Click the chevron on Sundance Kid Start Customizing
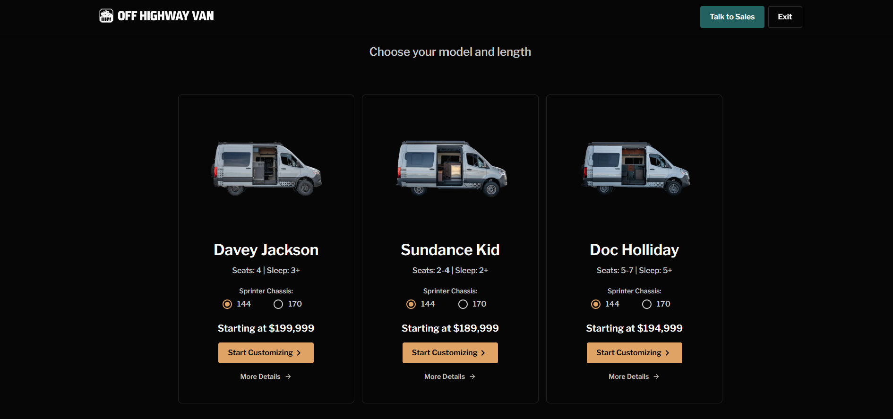The height and width of the screenshot is (419, 893). pyautogui.click(x=483, y=353)
